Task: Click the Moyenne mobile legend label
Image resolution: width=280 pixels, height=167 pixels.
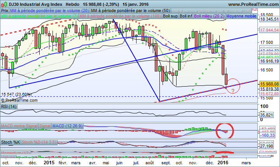Action: [241, 16]
